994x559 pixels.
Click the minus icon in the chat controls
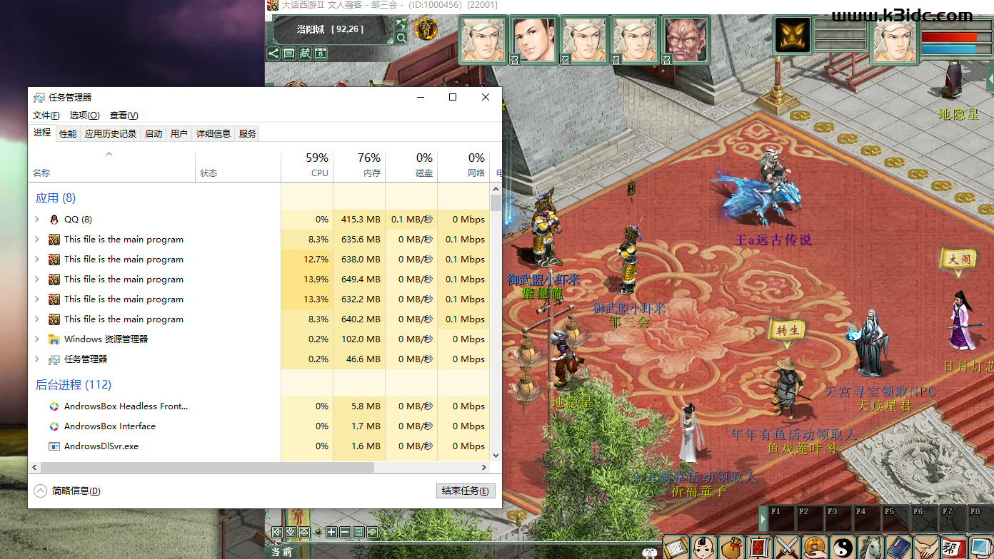(x=345, y=532)
